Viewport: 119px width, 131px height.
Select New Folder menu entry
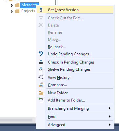(x=75, y=93)
